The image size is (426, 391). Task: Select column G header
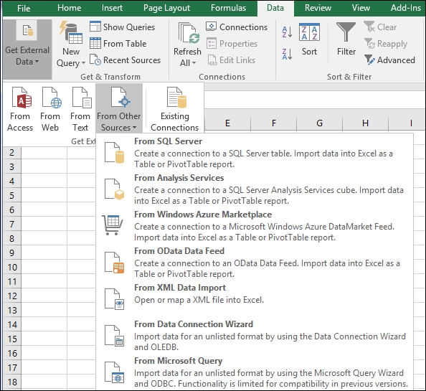click(320, 123)
